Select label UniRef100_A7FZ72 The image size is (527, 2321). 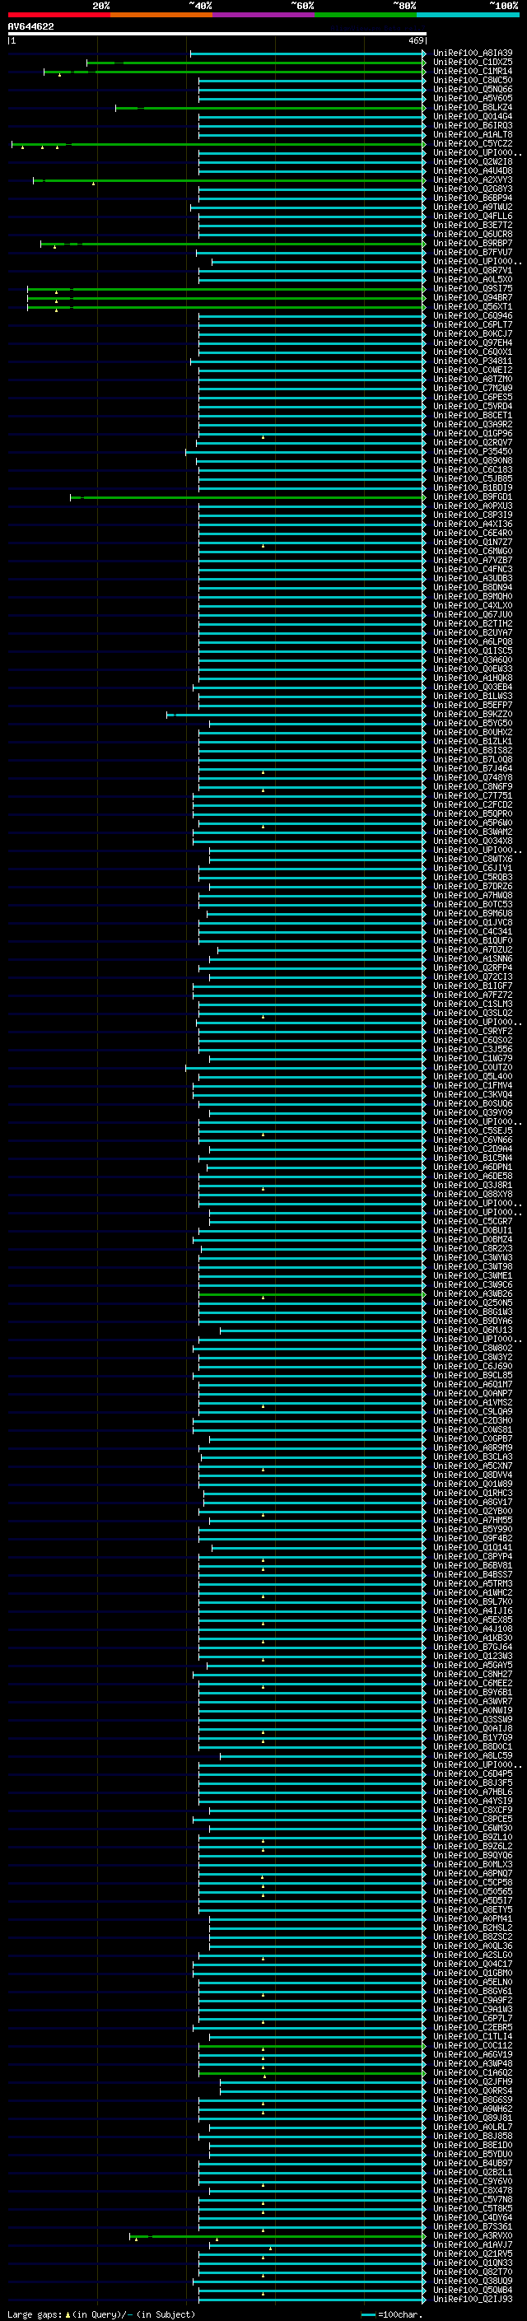pos(472,995)
